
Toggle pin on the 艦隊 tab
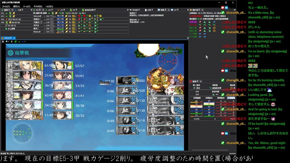tap(9, 10)
